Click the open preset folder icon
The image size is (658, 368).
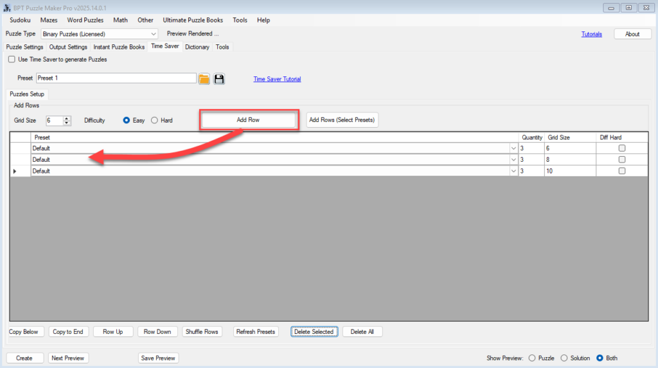tap(204, 79)
